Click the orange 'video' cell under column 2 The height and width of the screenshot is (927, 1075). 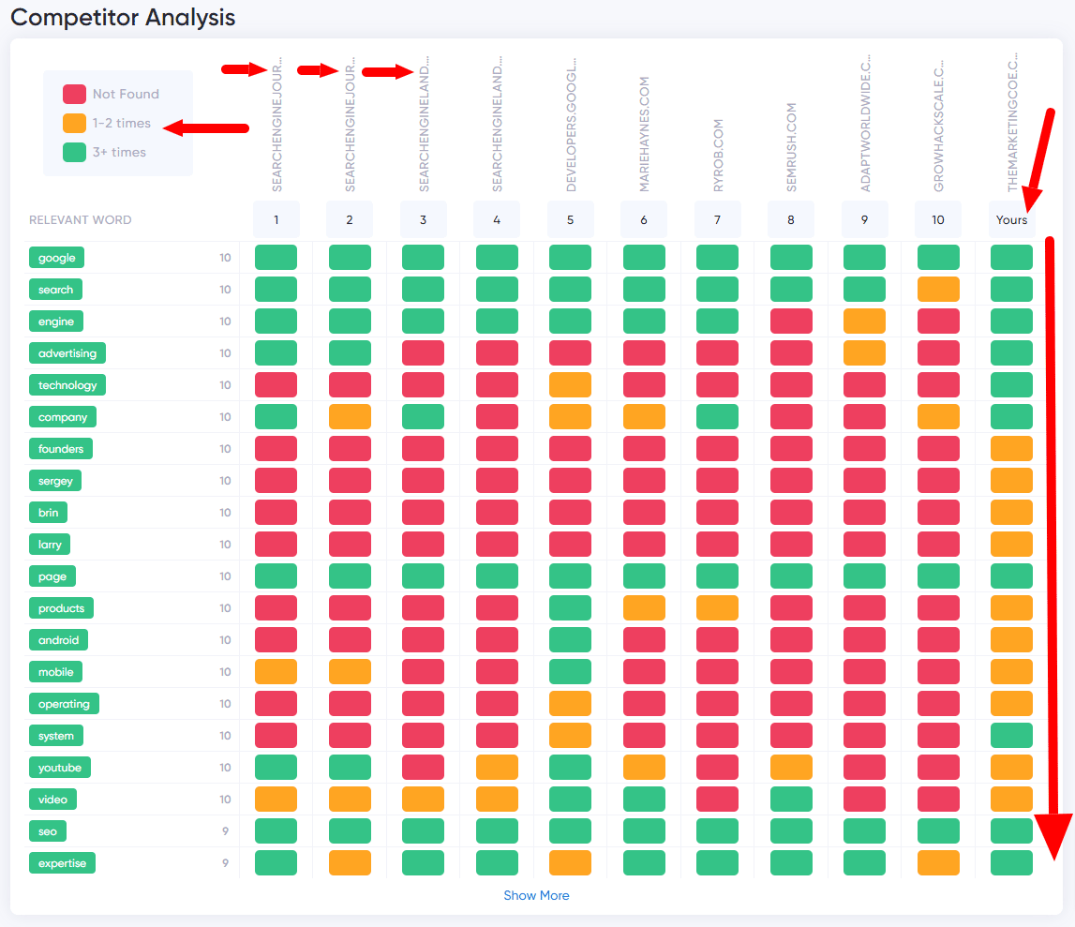tap(350, 799)
